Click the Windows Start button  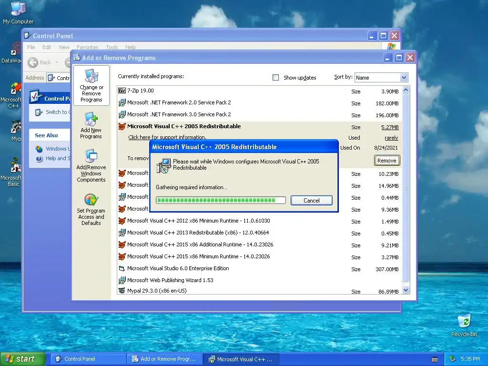(x=22, y=359)
